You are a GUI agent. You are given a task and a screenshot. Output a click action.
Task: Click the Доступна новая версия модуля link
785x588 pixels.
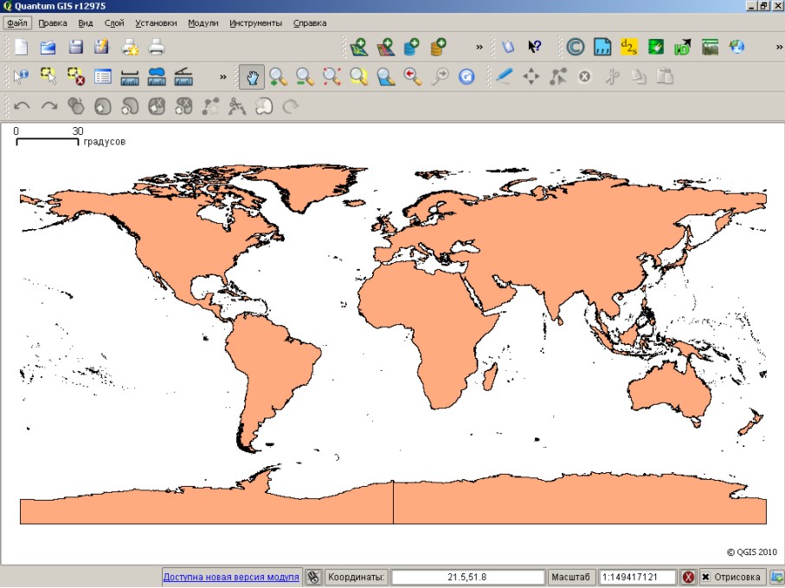231,578
